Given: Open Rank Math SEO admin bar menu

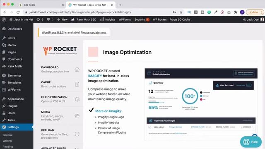Looking at the screenshot, I should click(x=84, y=19).
